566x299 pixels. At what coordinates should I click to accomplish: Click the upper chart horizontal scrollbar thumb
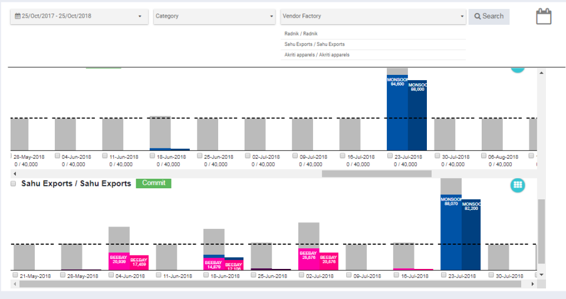376,174
